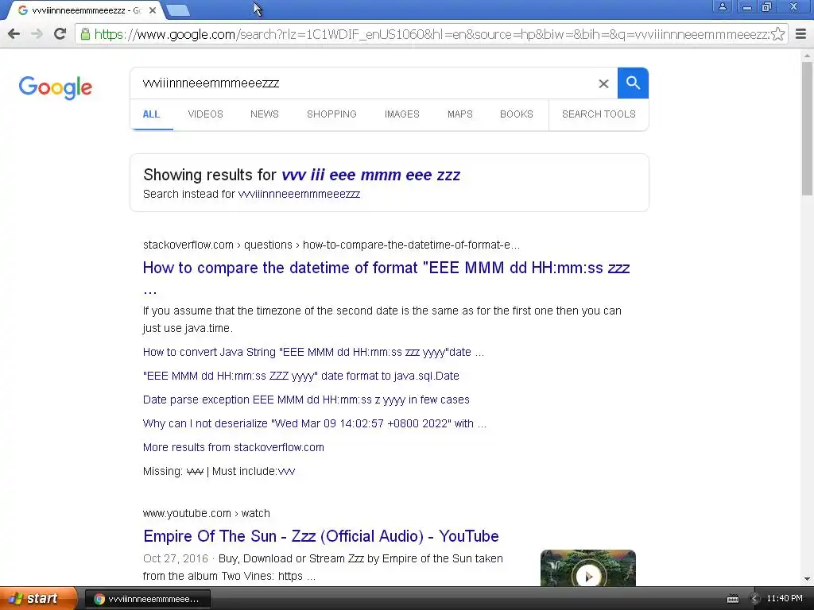Open the corrected query 'vvv iii eee mmm eee zzz'
This screenshot has width=814, height=610.
(370, 176)
